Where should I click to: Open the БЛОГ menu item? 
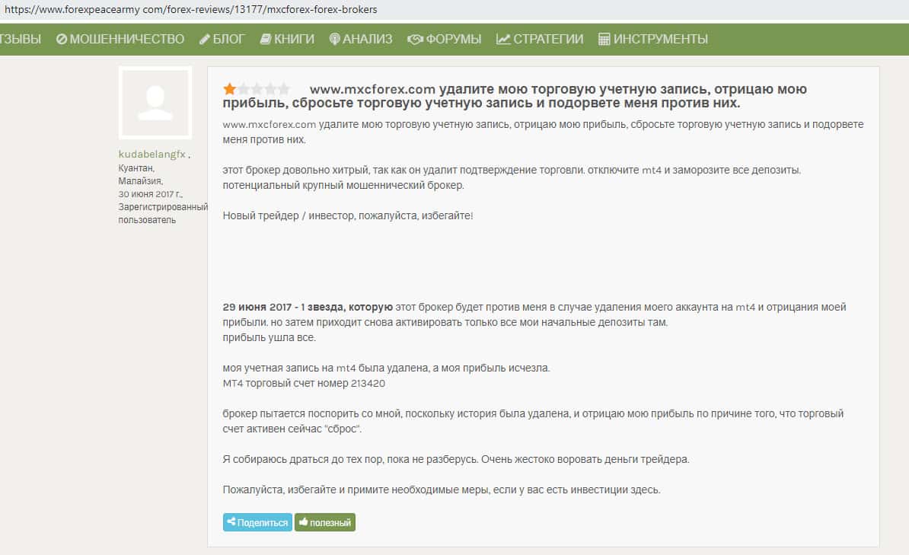pos(222,39)
